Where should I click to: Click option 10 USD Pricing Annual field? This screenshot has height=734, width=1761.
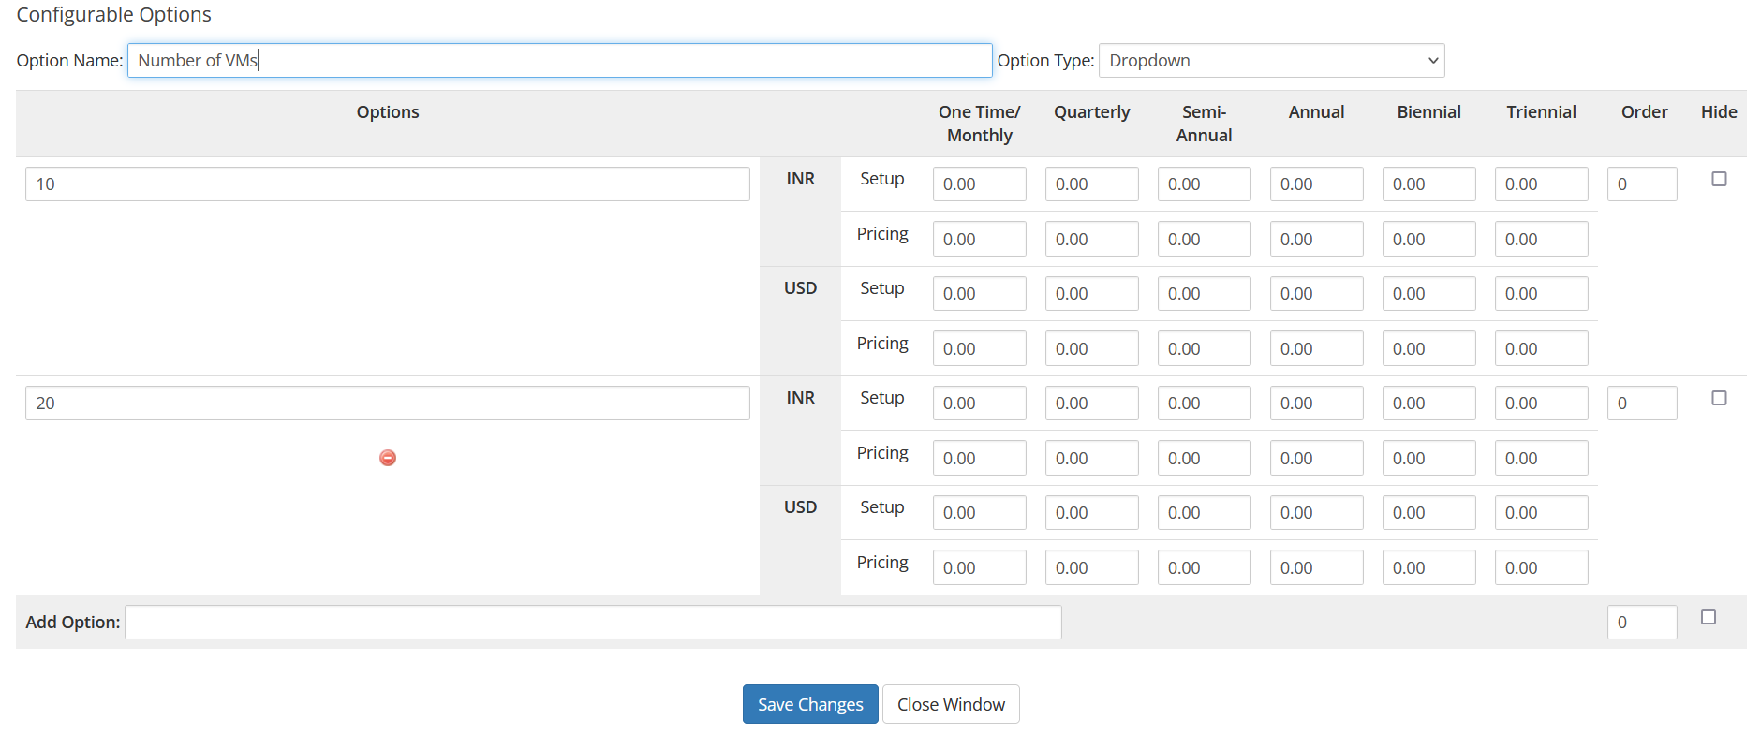[x=1316, y=348]
